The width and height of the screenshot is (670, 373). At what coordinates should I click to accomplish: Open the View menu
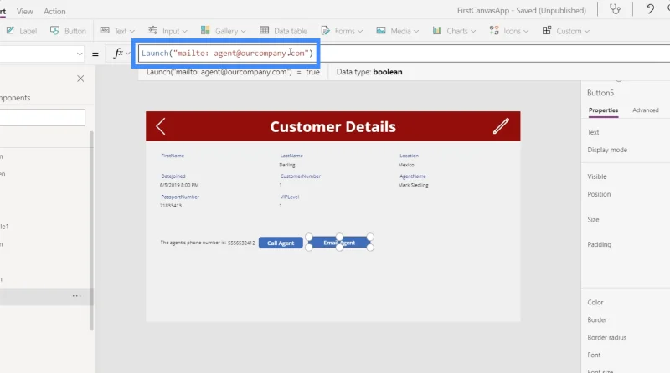tap(25, 12)
